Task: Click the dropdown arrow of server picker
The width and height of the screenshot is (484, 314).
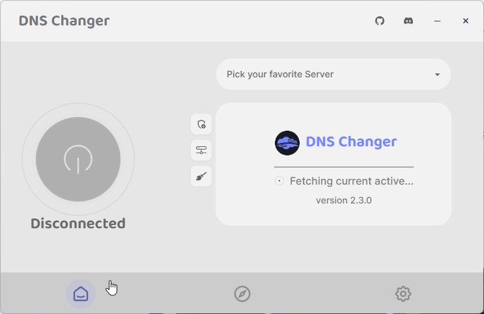Action: 437,75
